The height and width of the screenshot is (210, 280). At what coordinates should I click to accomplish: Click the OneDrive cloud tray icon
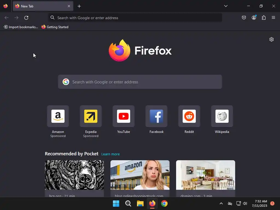[x=230, y=203]
